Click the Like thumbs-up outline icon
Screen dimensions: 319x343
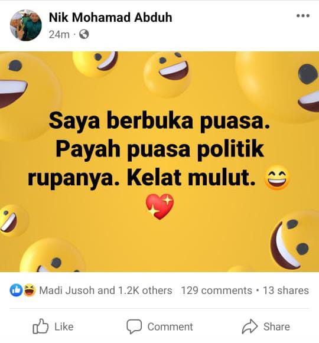pyautogui.click(x=41, y=326)
